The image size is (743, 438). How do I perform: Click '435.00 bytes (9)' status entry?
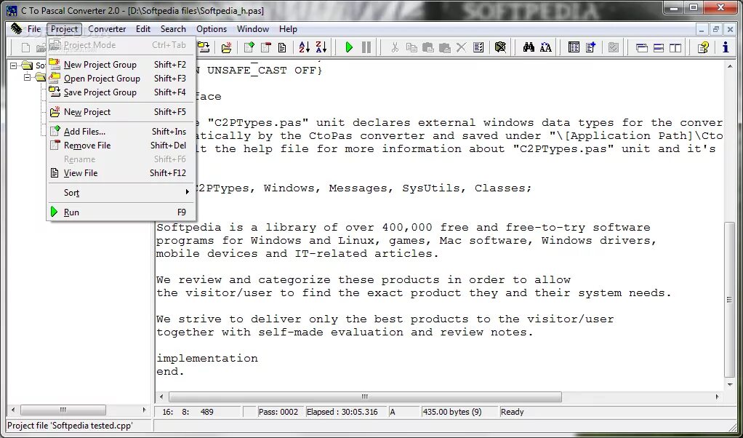coord(452,412)
